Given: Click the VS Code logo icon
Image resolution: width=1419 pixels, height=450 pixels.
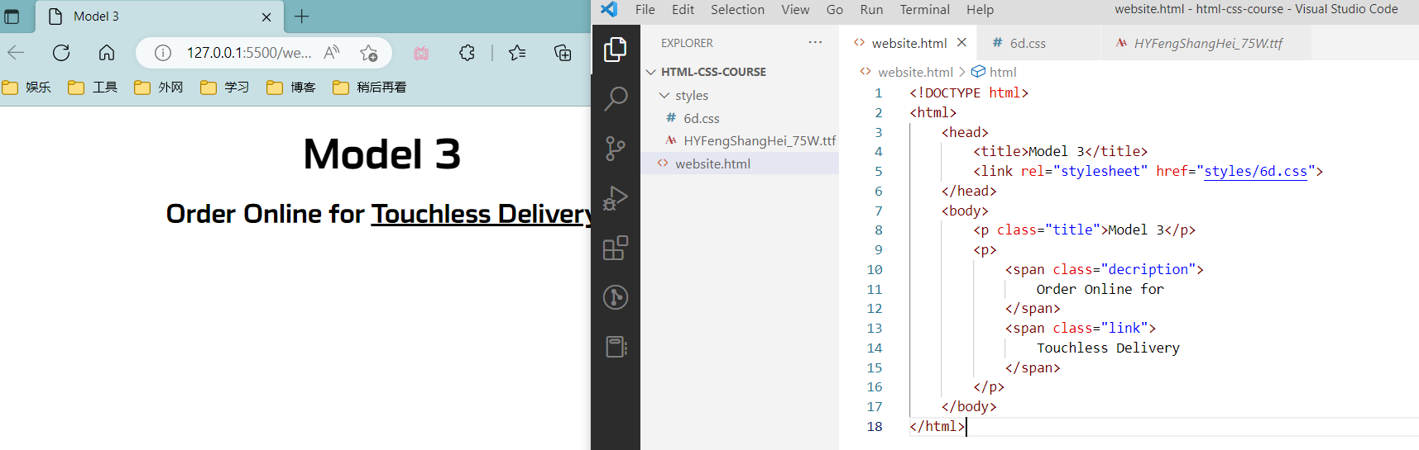Looking at the screenshot, I should (609, 10).
